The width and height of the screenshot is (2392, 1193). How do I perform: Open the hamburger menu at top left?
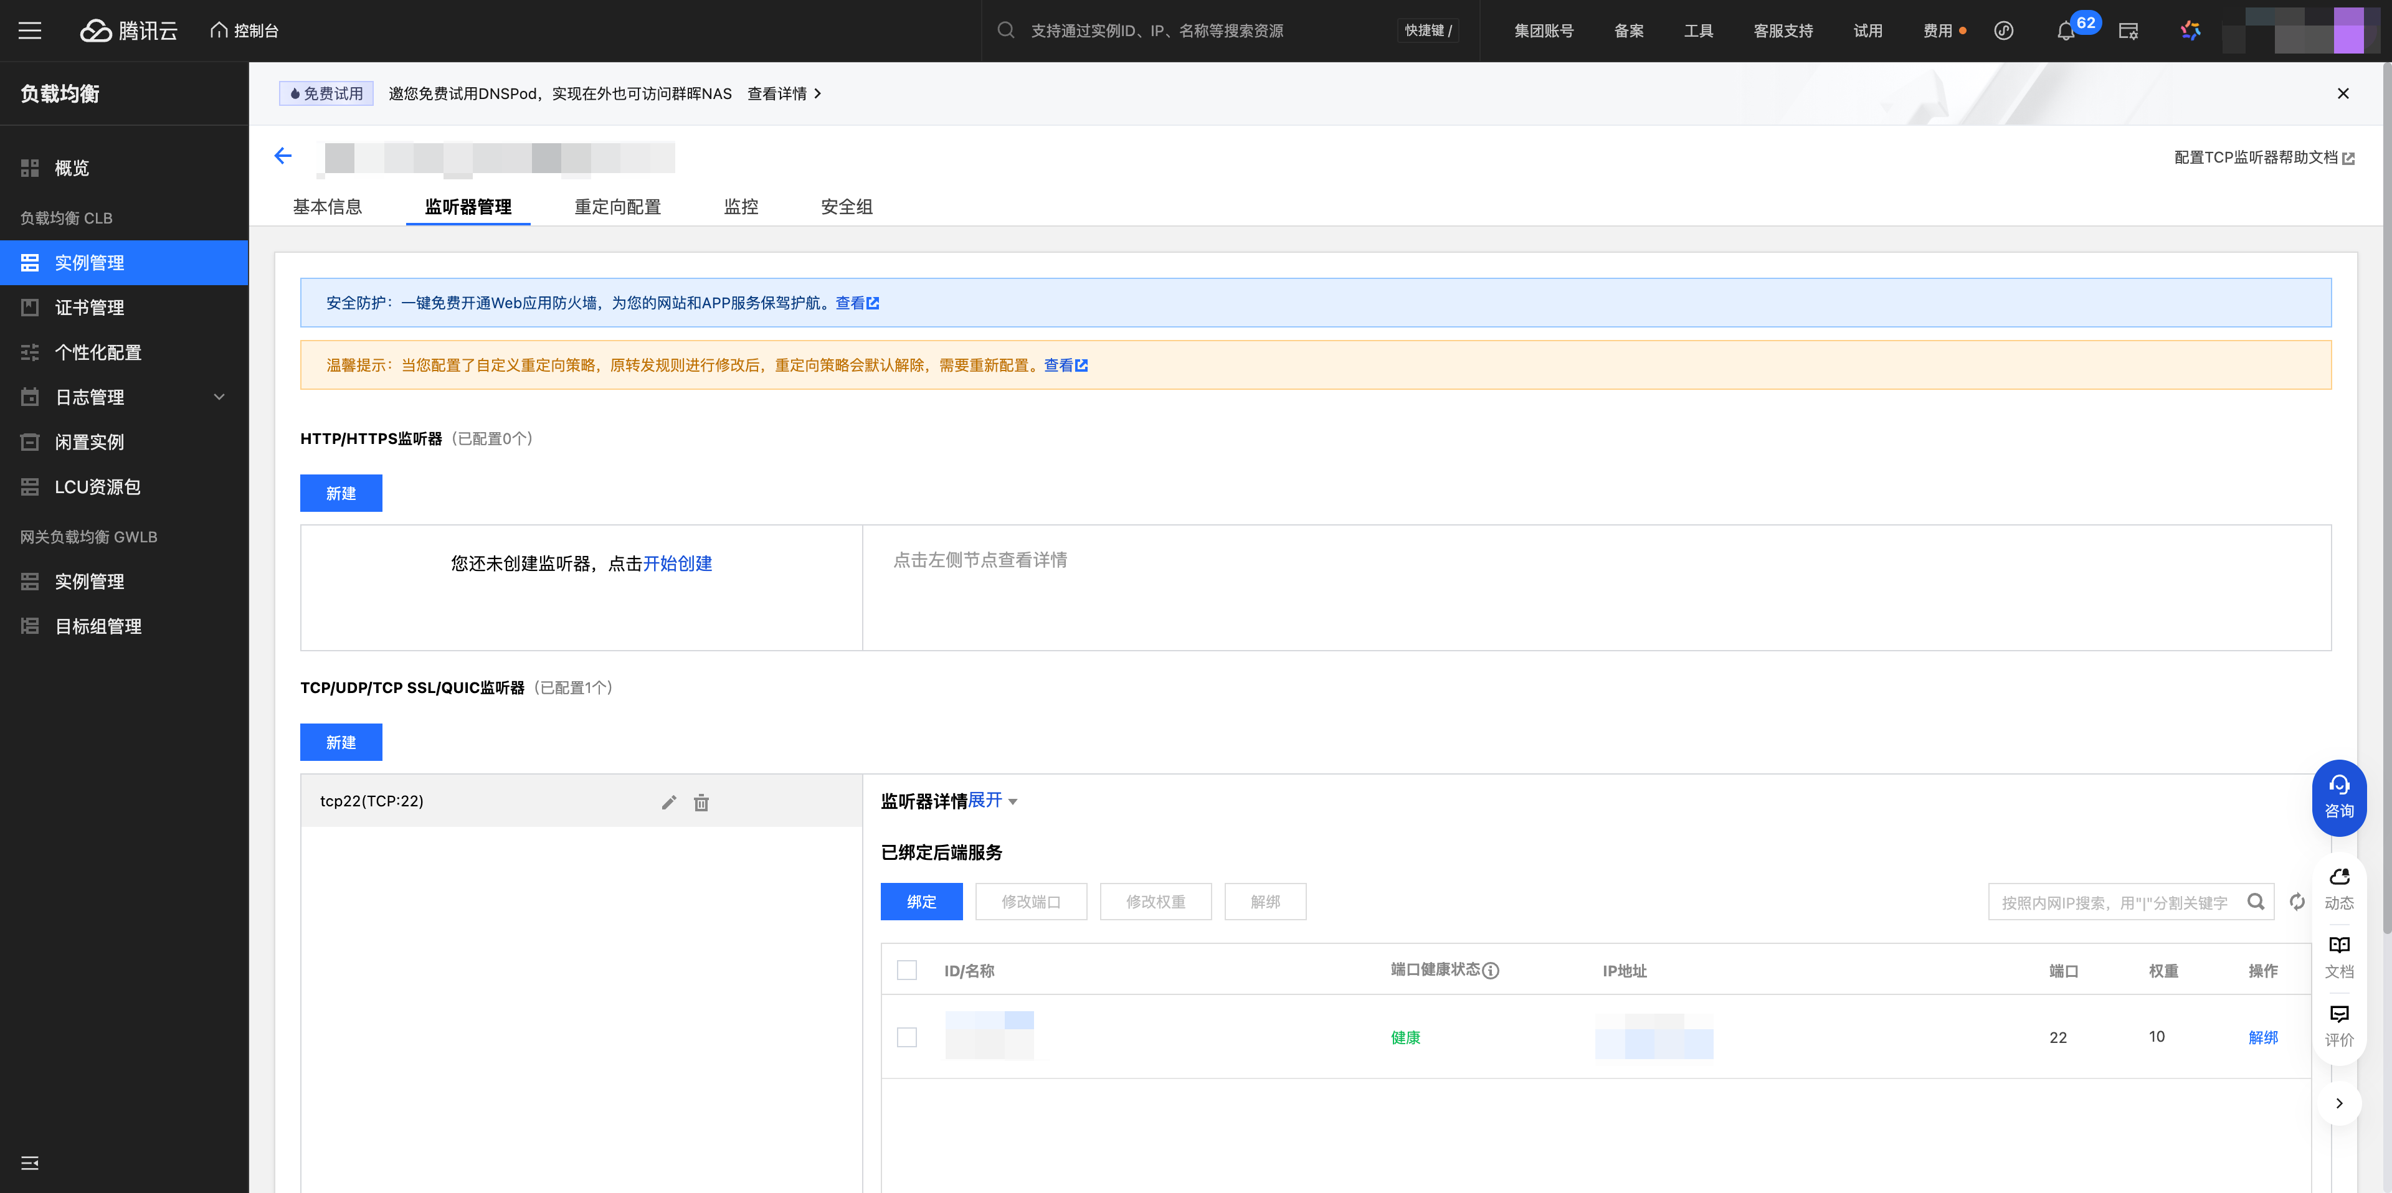30,31
